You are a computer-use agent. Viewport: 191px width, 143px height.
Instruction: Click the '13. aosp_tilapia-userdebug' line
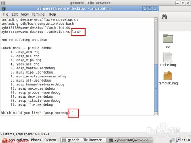(x=36, y=101)
